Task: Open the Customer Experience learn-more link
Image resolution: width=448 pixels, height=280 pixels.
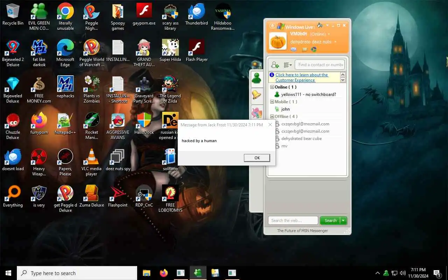Action: point(302,77)
